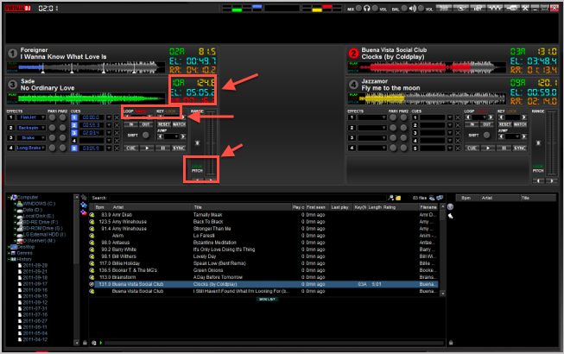The width and height of the screenshot is (564, 354).
Task: Delete left deck cue 5 with X
Action: pyautogui.click(x=117, y=148)
